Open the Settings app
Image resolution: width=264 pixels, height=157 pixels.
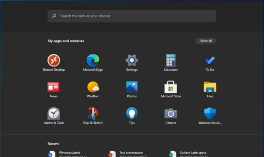[132, 62]
